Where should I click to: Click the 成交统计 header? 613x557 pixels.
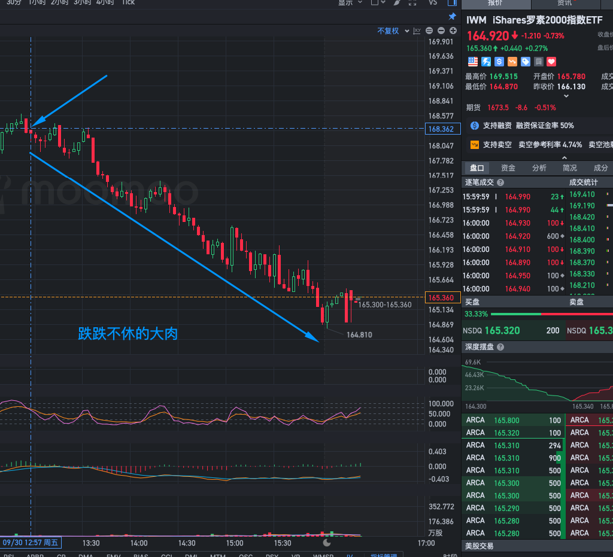pos(583,182)
